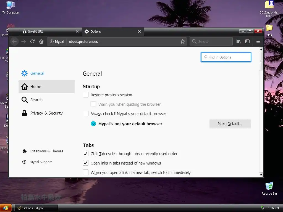Image resolution: width=283 pixels, height=212 pixels.
Task: Open the Home preferences category
Action: pos(47,86)
